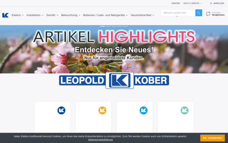Image resolution: width=228 pixels, height=143 pixels.
Task: Click the Artikel Highlights banner image
Action: (x=114, y=49)
